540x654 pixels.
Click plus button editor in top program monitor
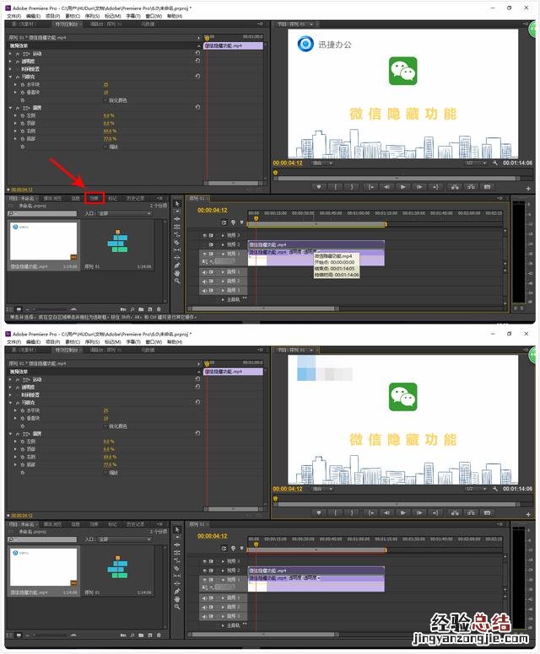(x=528, y=189)
